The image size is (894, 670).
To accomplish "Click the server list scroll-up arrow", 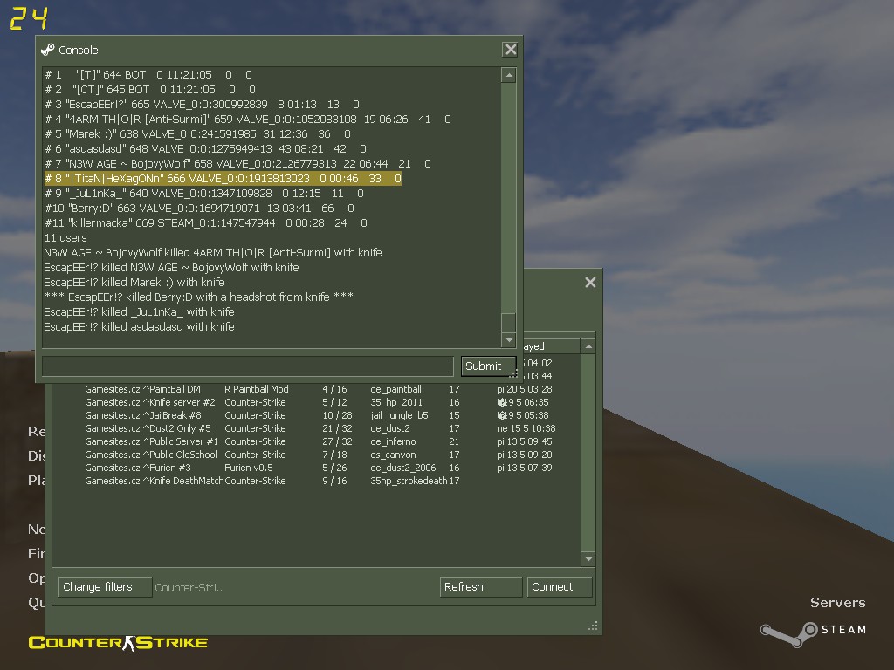I will [x=588, y=345].
